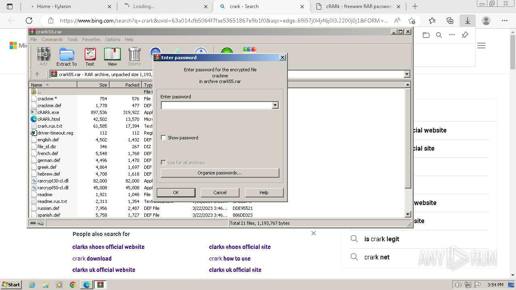The height and width of the screenshot is (290, 516).
Task: Open the File menu in WinRAR
Action: tap(33, 39)
